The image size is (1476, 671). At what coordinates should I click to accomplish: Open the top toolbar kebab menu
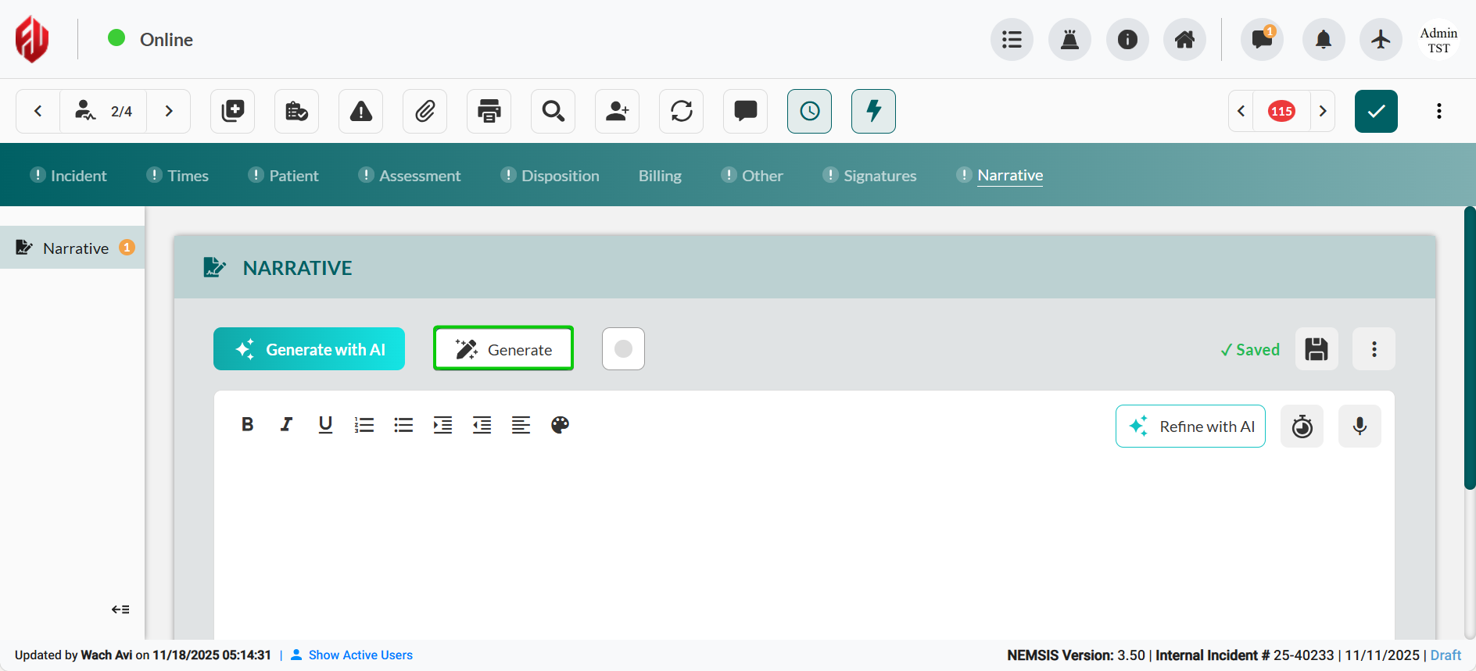1438,112
